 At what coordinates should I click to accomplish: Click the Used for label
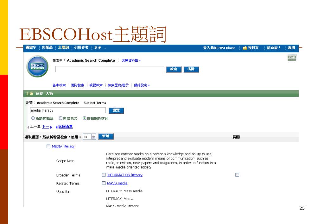coord(63,192)
